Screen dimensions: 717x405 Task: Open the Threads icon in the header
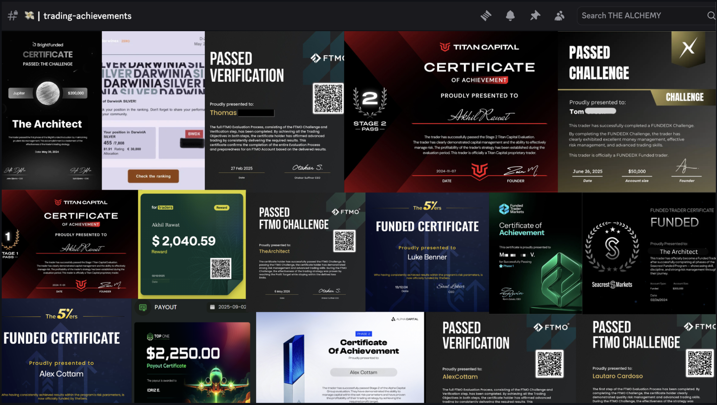pyautogui.click(x=486, y=15)
